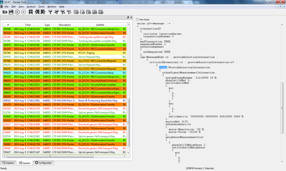Image resolution: width=286 pixels, height=171 pixels.
Task: Click packet list scroll right arrow
Action: pyautogui.click(x=125, y=156)
